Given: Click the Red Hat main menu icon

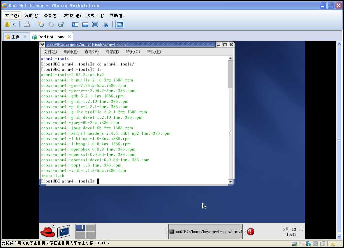Looking at the screenshot, I should tap(48, 232).
